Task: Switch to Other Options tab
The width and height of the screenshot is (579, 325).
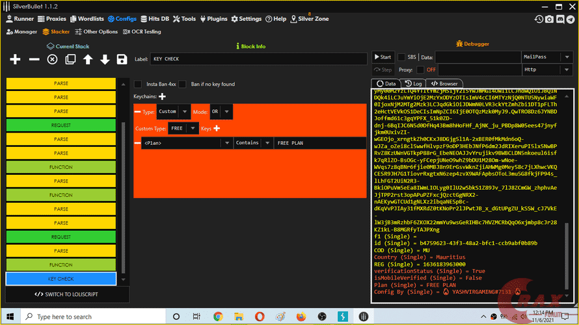Action: [96, 32]
